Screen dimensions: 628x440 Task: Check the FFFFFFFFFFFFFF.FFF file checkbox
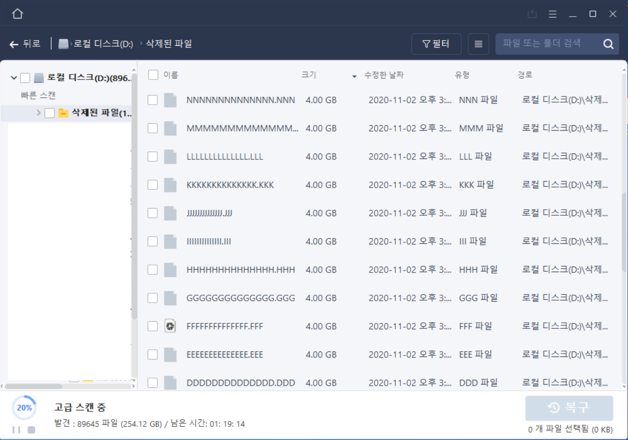(x=152, y=326)
